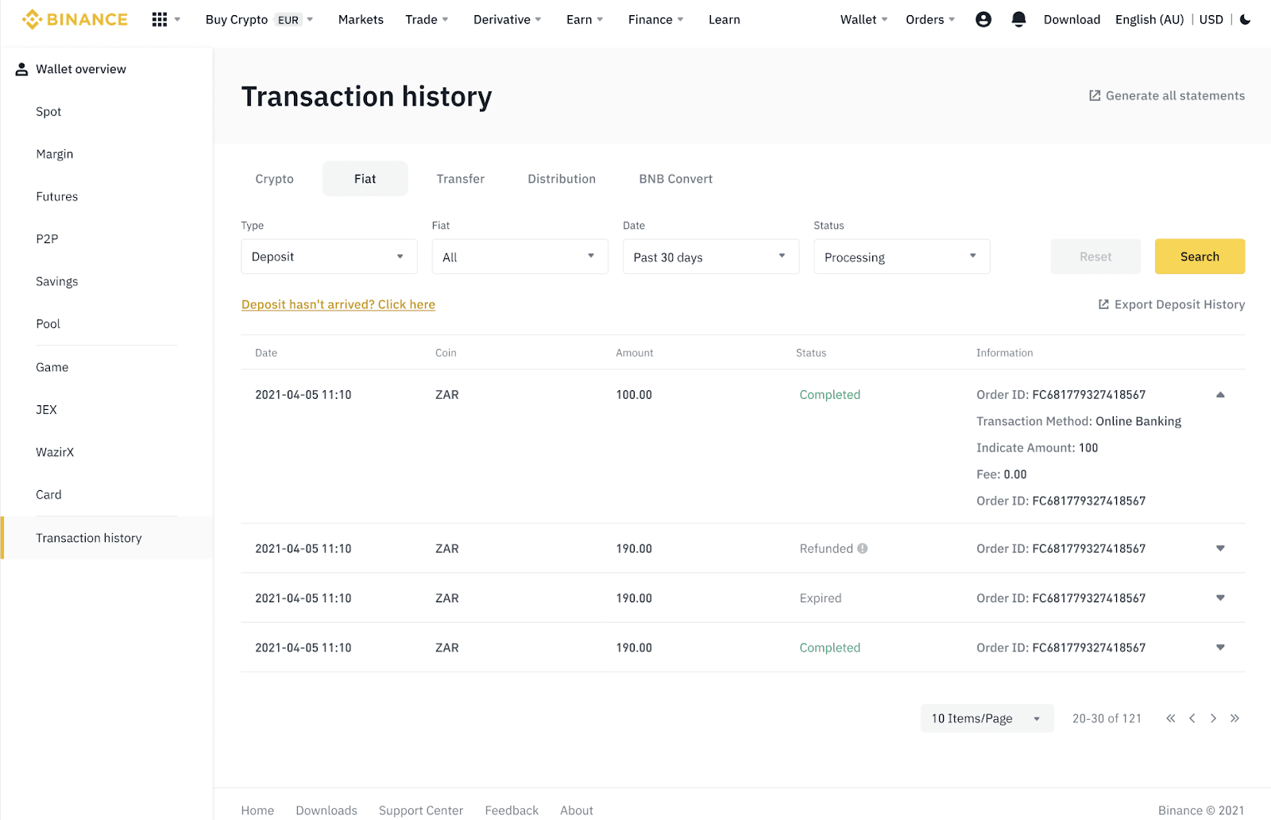1271x820 pixels.
Task: Expand the Refunded transaction row details
Action: click(x=1220, y=548)
